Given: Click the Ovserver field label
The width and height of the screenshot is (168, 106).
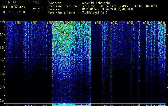Looking at the screenshot, I should pyautogui.click(x=54, y=3).
